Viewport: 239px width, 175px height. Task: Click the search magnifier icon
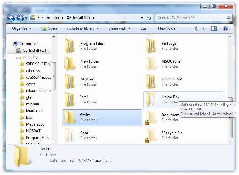[x=228, y=18]
